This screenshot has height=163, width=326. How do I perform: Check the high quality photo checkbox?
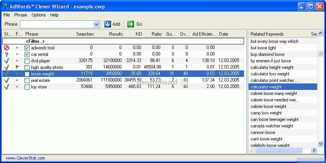pos(27,67)
